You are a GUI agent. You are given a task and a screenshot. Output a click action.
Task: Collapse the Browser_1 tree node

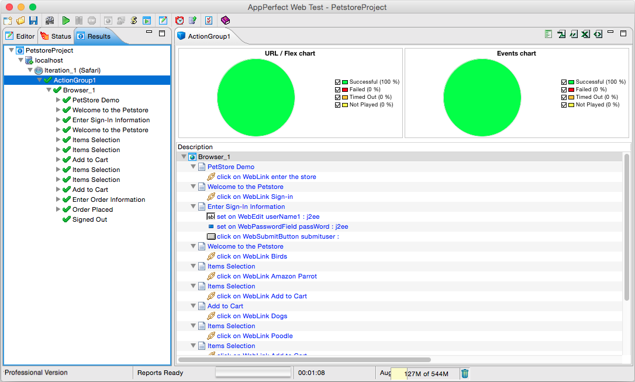point(49,90)
